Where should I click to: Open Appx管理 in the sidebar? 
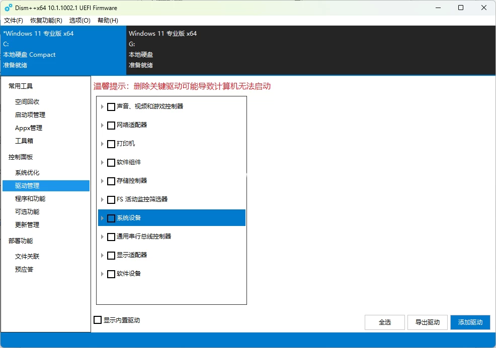click(x=29, y=128)
